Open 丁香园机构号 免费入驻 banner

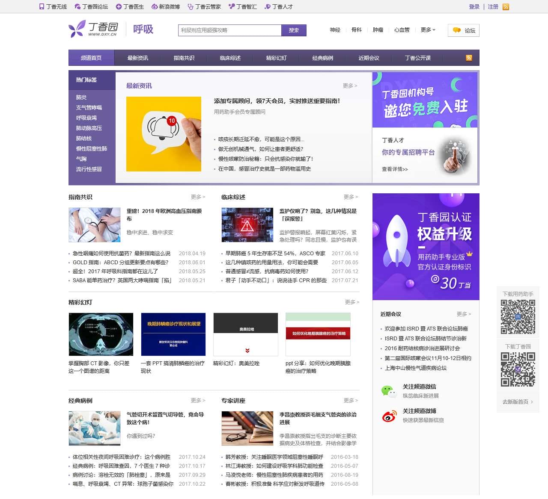coord(425,100)
